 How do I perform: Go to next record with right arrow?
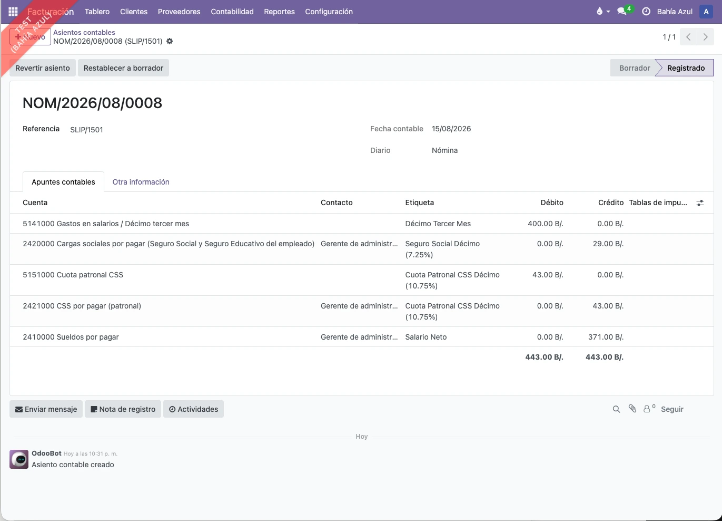tap(706, 37)
